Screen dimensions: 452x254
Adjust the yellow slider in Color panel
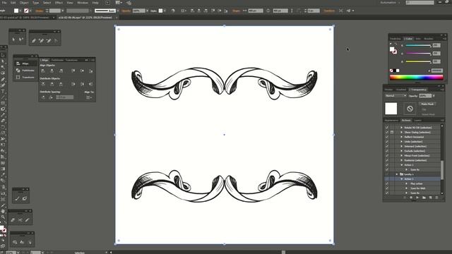click(418, 61)
